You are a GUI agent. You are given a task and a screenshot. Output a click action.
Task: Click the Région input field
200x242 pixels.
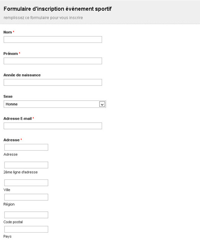26,197
